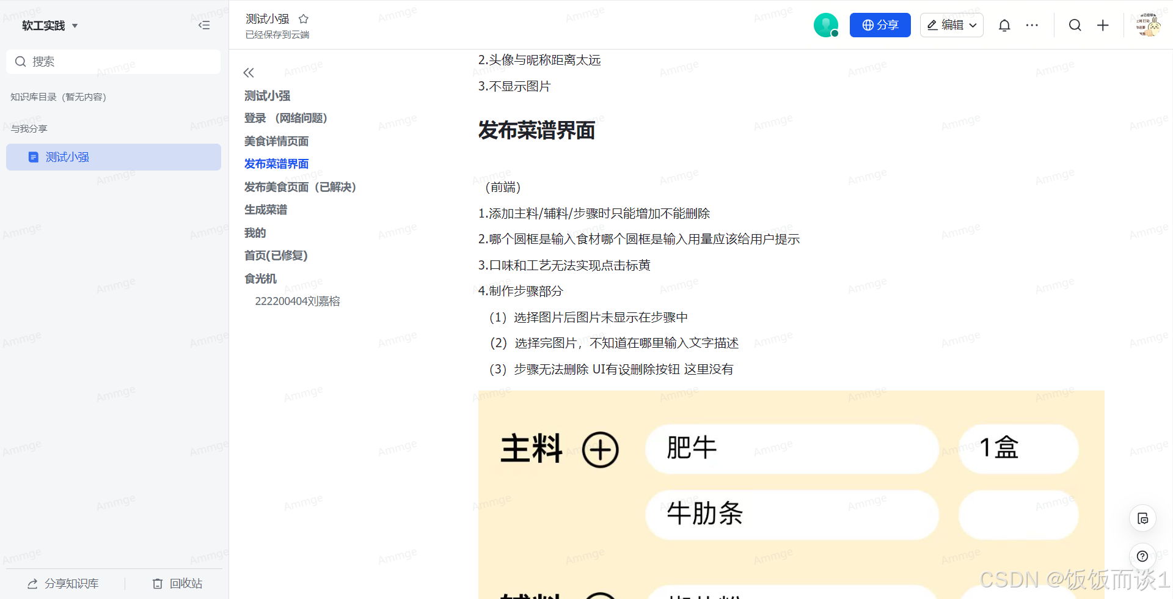This screenshot has width=1173, height=599.
Task: Click the 知识库目录 (暂无内容) label
Action: (x=59, y=97)
